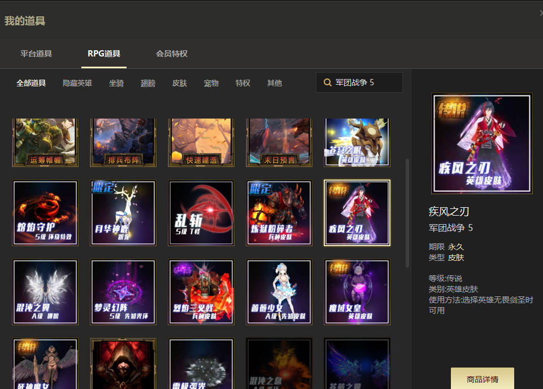Click the 等级:传说 text

pyautogui.click(x=445, y=278)
